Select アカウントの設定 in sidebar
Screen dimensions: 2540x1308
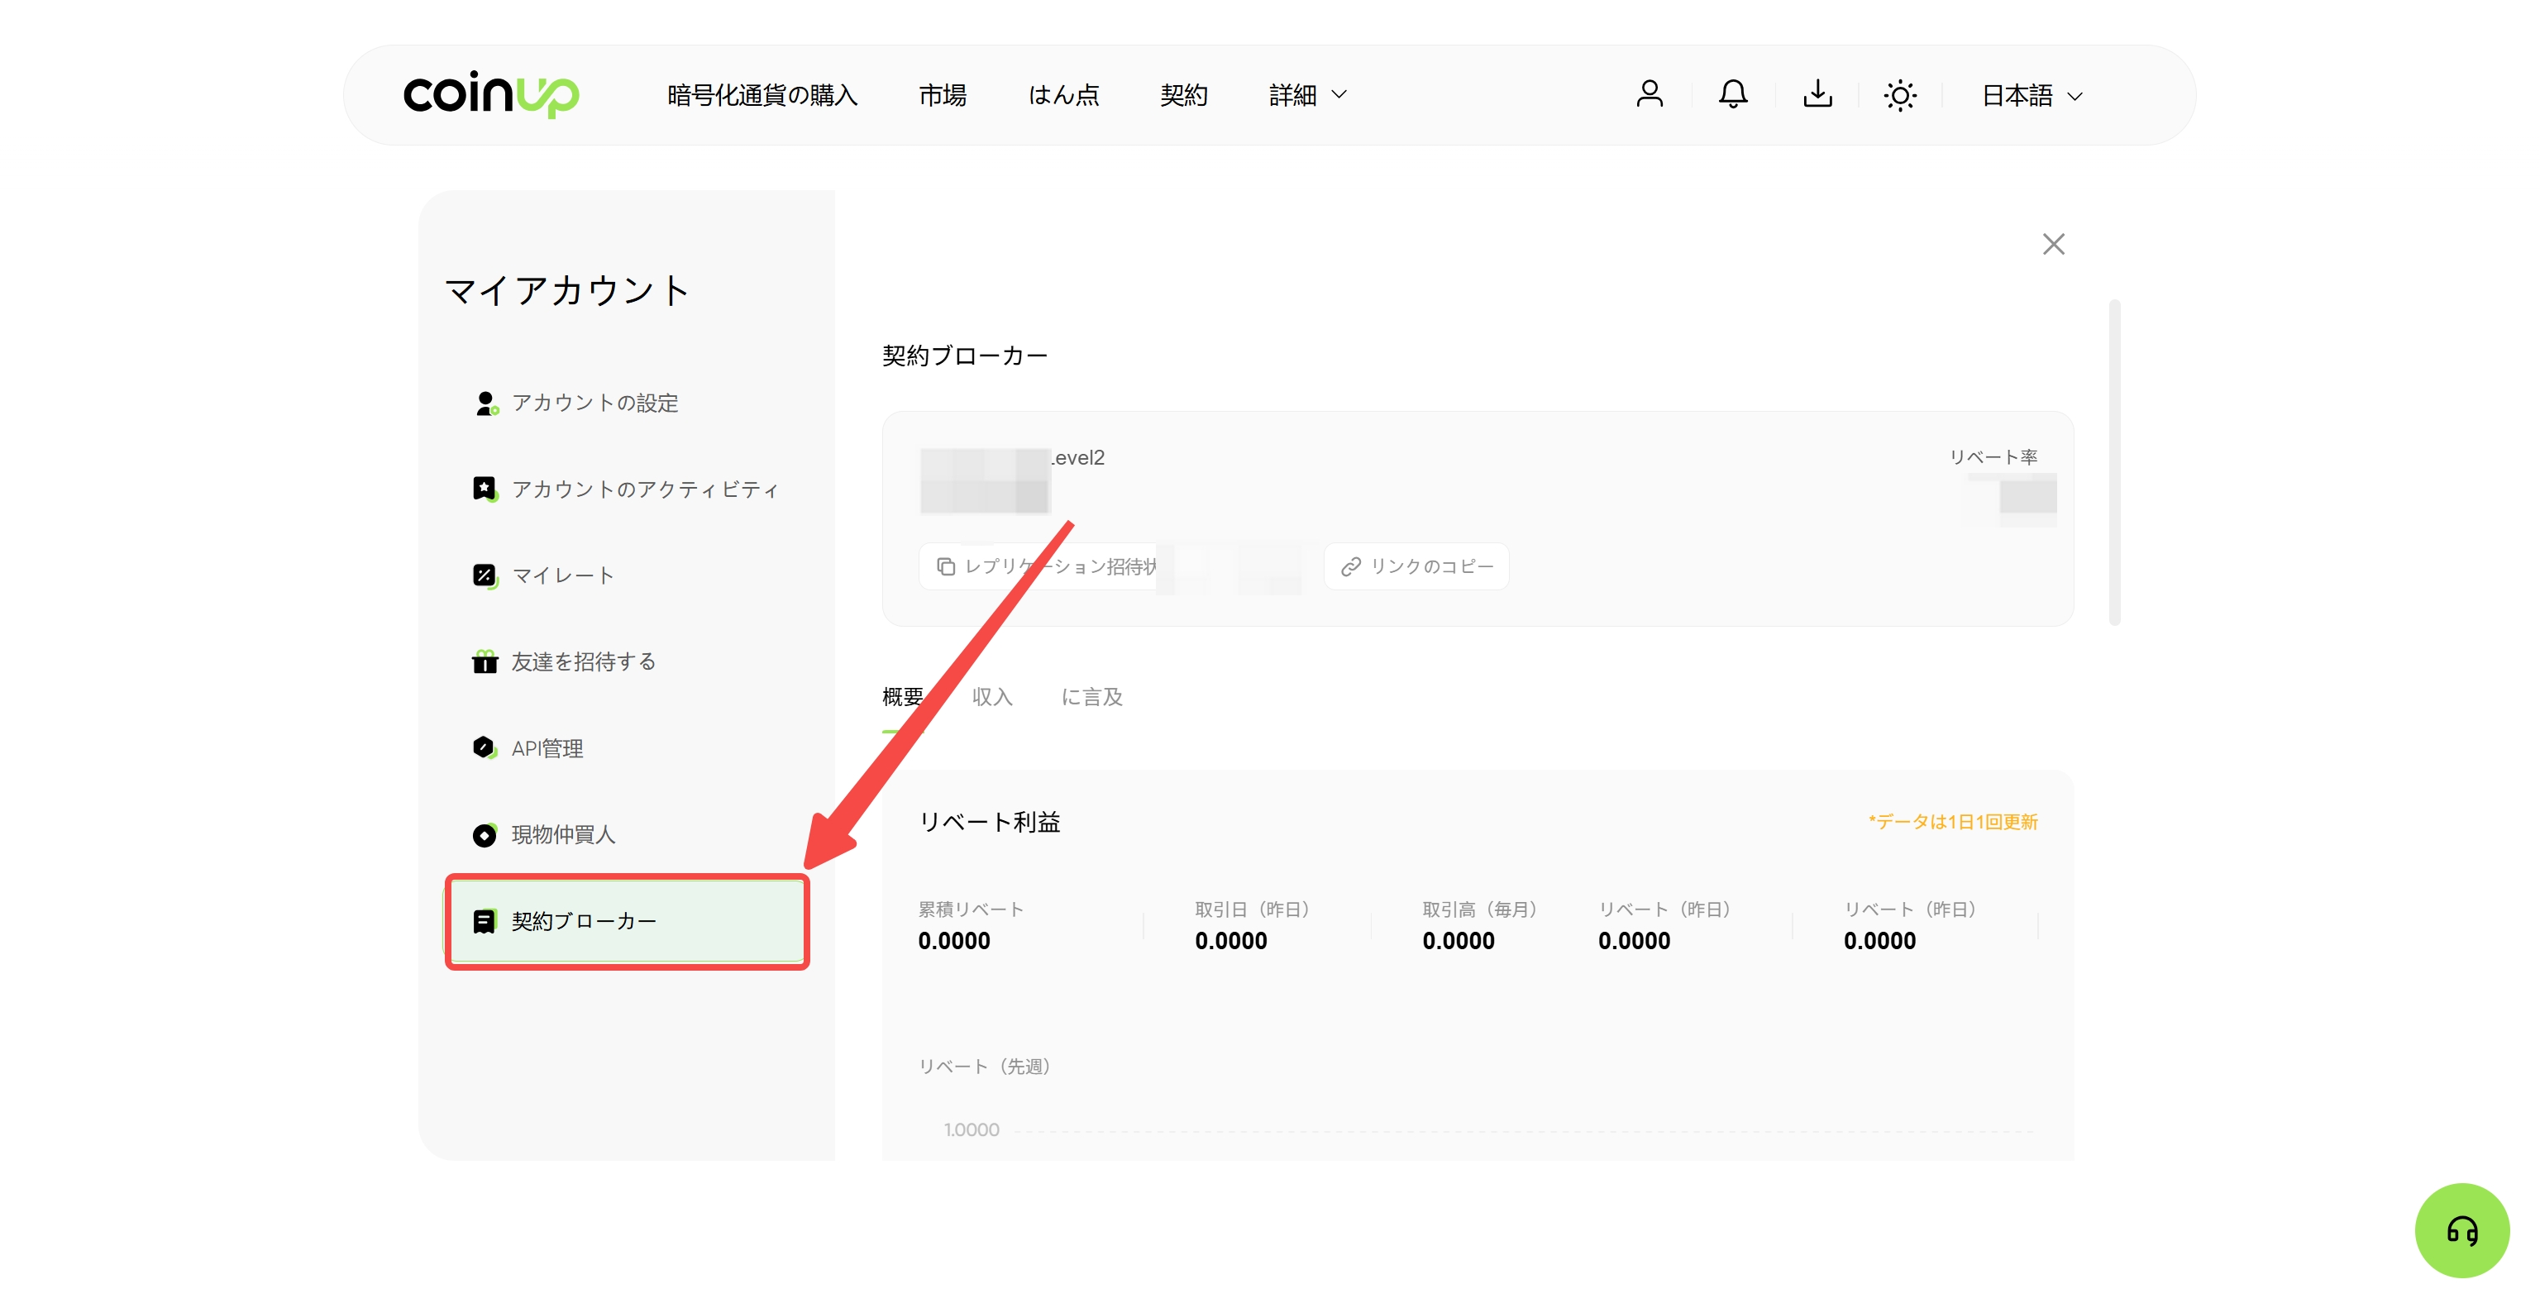coord(627,403)
